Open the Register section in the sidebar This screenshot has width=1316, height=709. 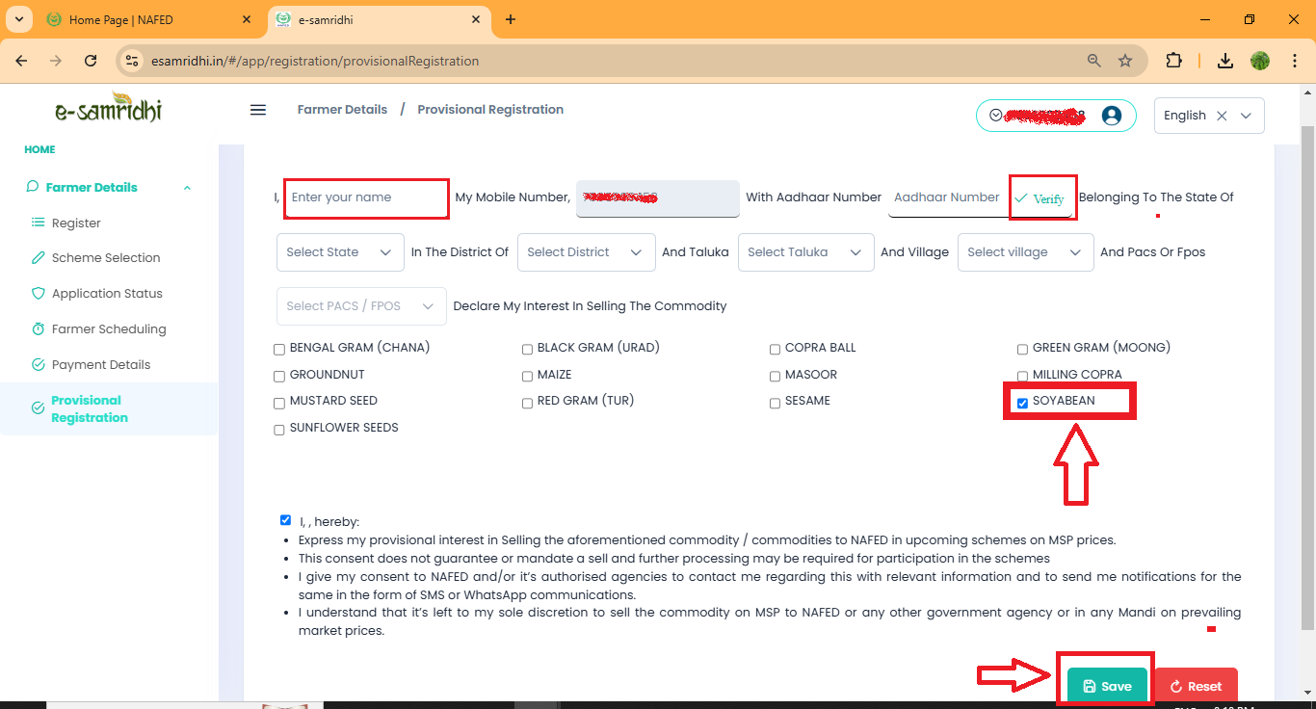click(x=77, y=223)
